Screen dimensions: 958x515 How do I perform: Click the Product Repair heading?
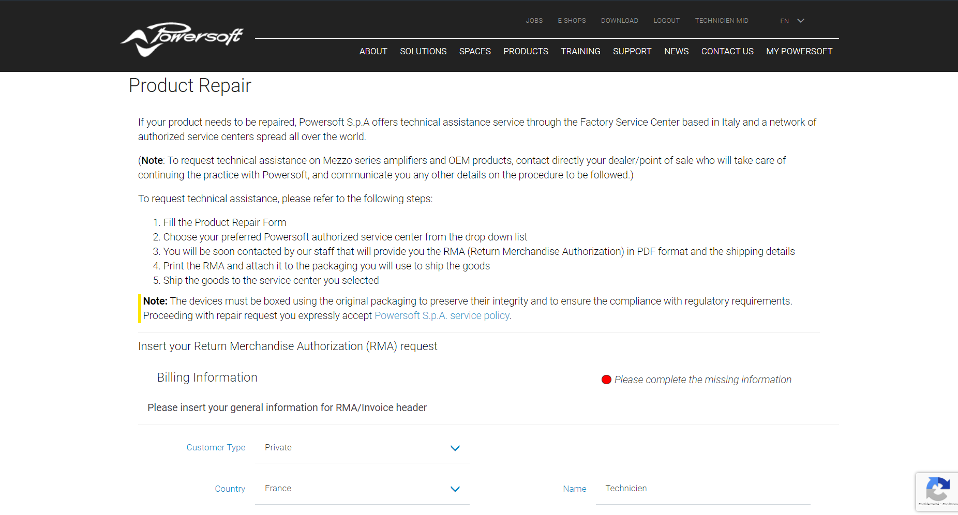pos(190,86)
